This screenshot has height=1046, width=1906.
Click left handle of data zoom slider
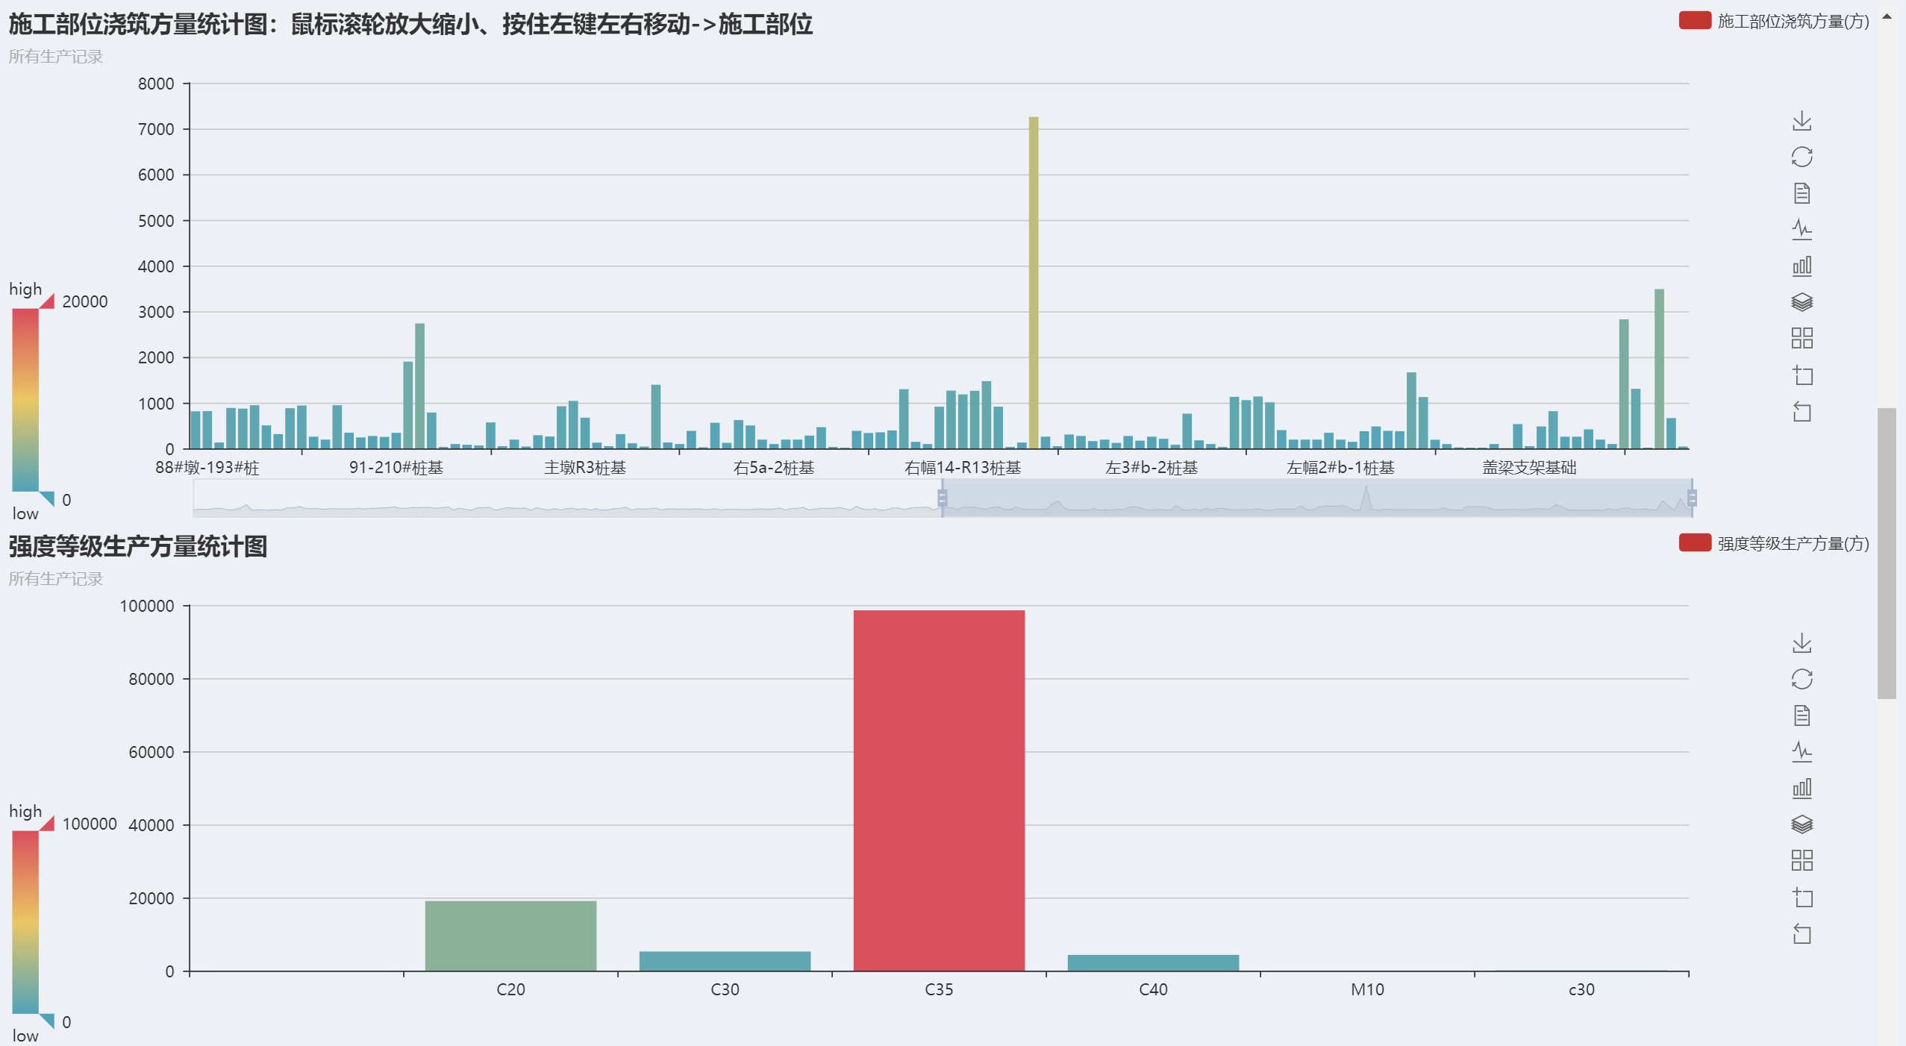click(x=942, y=498)
